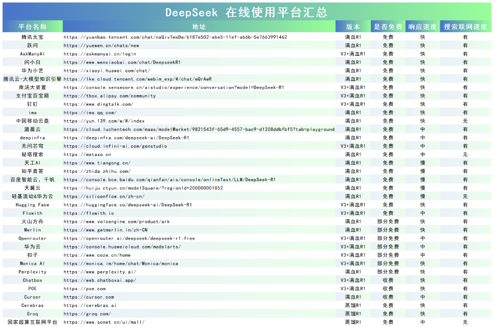Select the 硅基流动&华为云 name cell
The width and height of the screenshot is (494, 327).
point(32,197)
